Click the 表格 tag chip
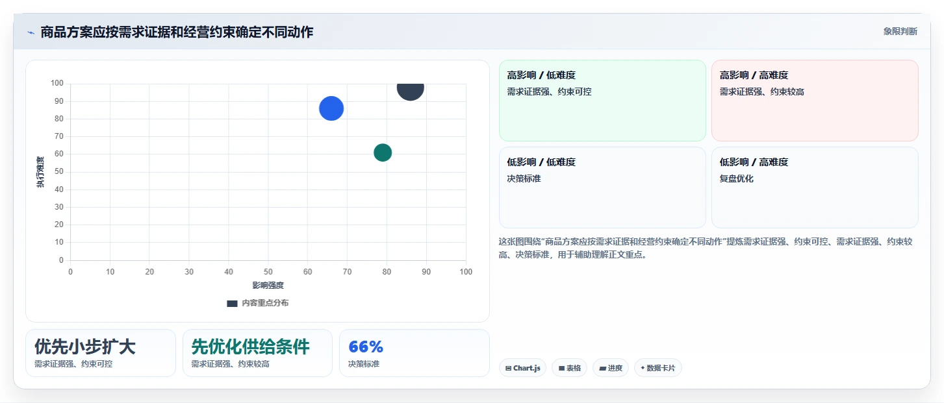The image size is (944, 403). coord(569,368)
